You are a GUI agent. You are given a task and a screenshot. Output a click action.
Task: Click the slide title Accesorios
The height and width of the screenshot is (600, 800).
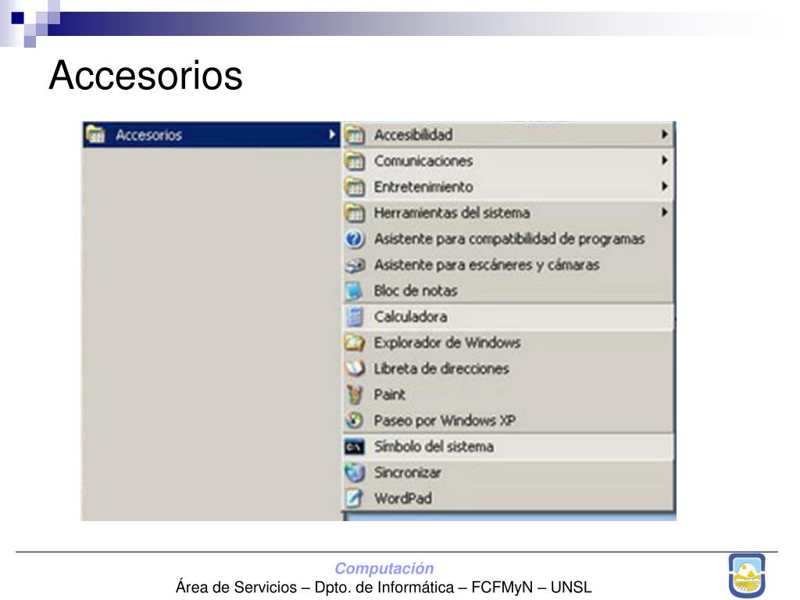pos(145,75)
